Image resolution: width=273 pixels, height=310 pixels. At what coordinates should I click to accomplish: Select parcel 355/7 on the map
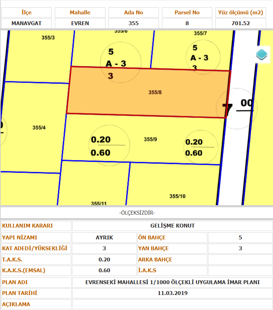pos(200,34)
